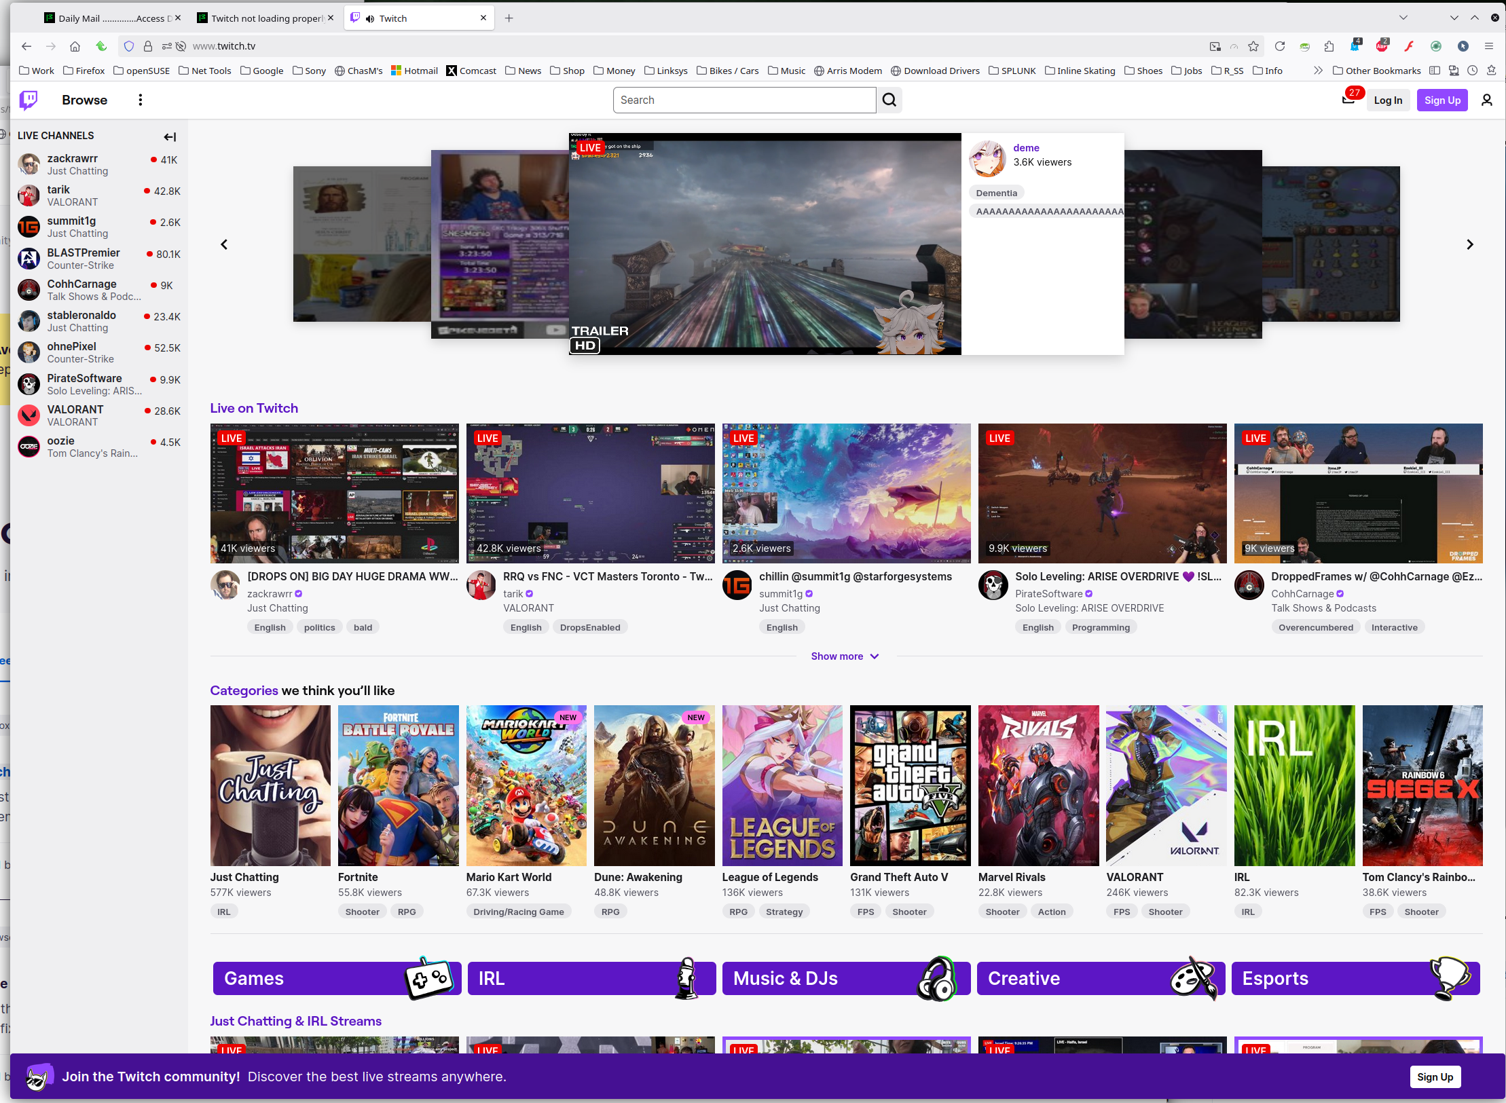This screenshot has height=1103, width=1506.
Task: Switch to the Daily Mail tab
Action: click(x=112, y=18)
